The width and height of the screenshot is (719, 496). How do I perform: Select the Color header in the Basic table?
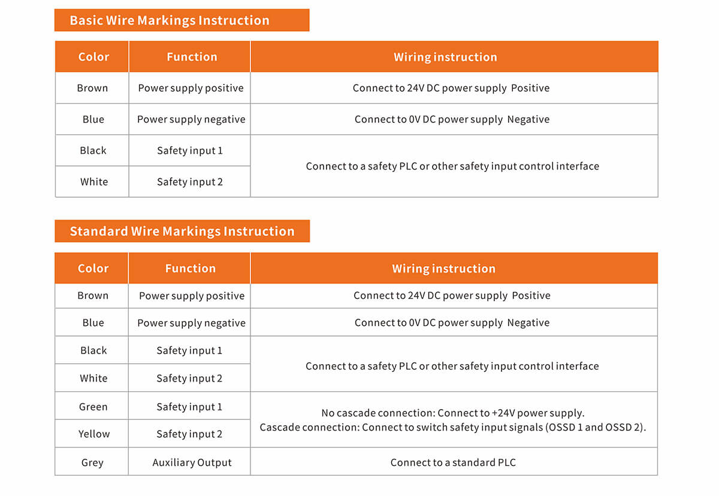[93, 57]
